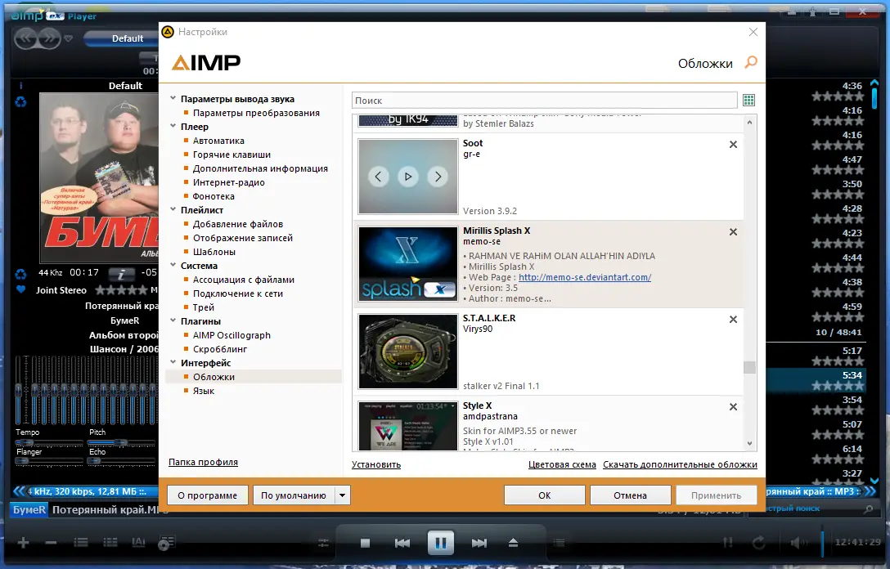This screenshot has width=890, height=569.
Task: Collapse the Система tree section
Action: (x=173, y=265)
